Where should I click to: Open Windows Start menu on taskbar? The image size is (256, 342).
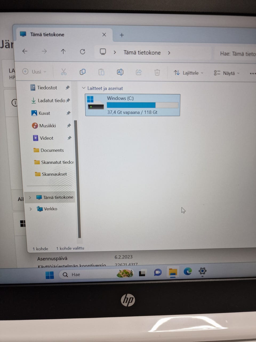click(x=50, y=275)
